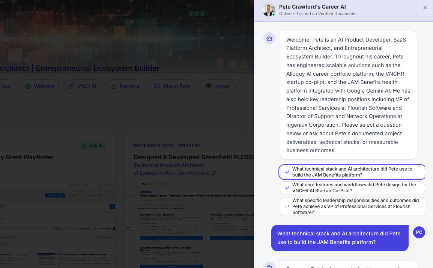Click the eye icon on Layout button
433x268 pixels.
(209, 86)
